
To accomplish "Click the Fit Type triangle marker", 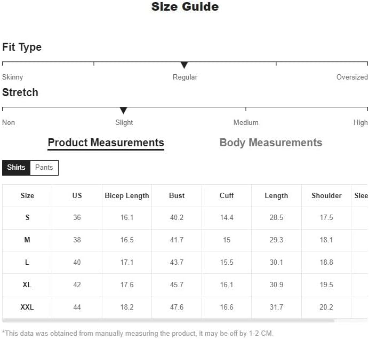I will click(x=184, y=65).
